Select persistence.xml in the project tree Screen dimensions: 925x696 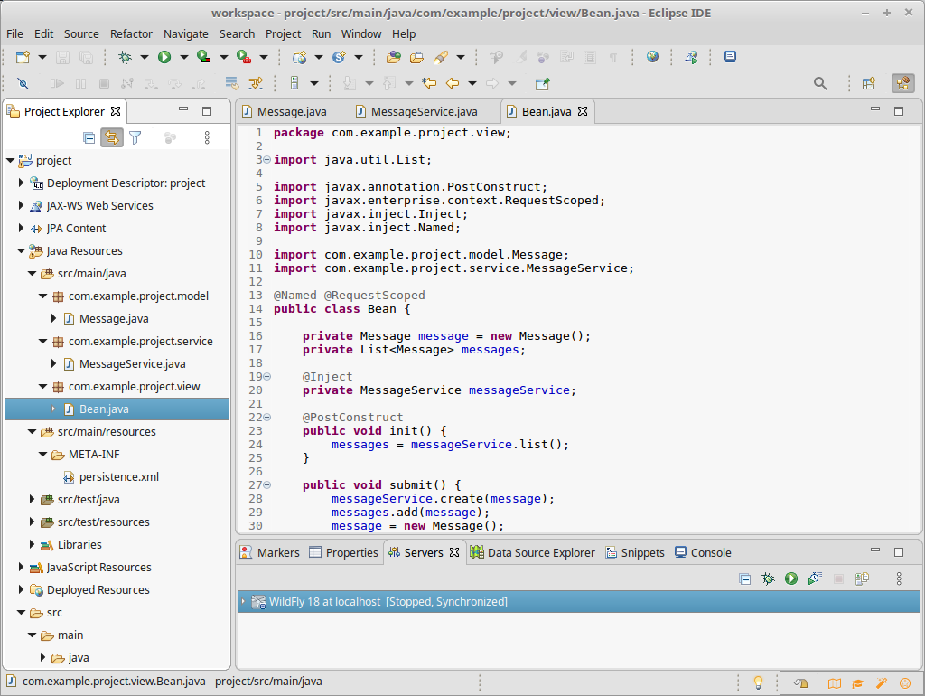(x=118, y=477)
